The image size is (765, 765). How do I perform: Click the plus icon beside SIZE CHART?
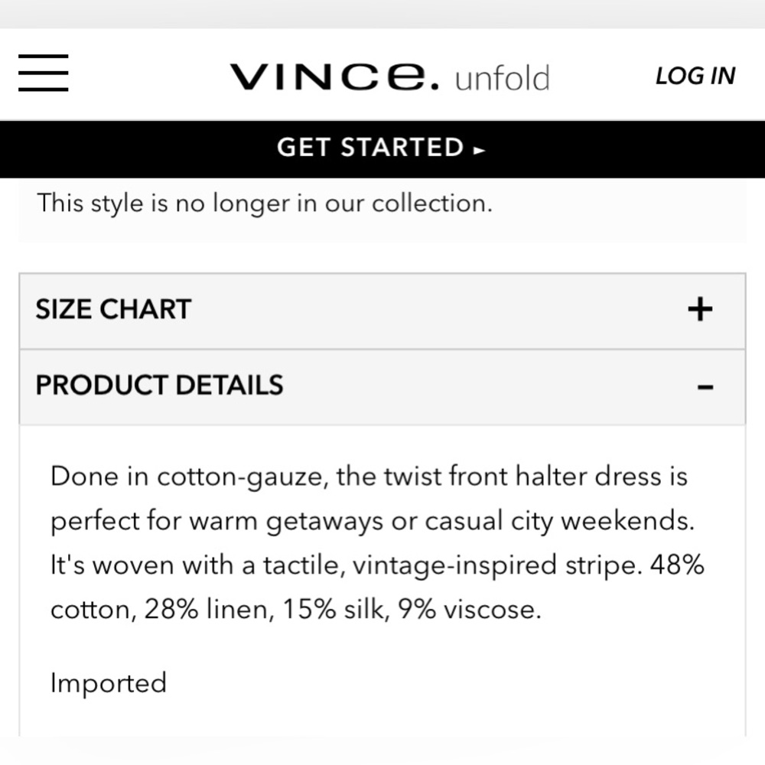coord(698,309)
